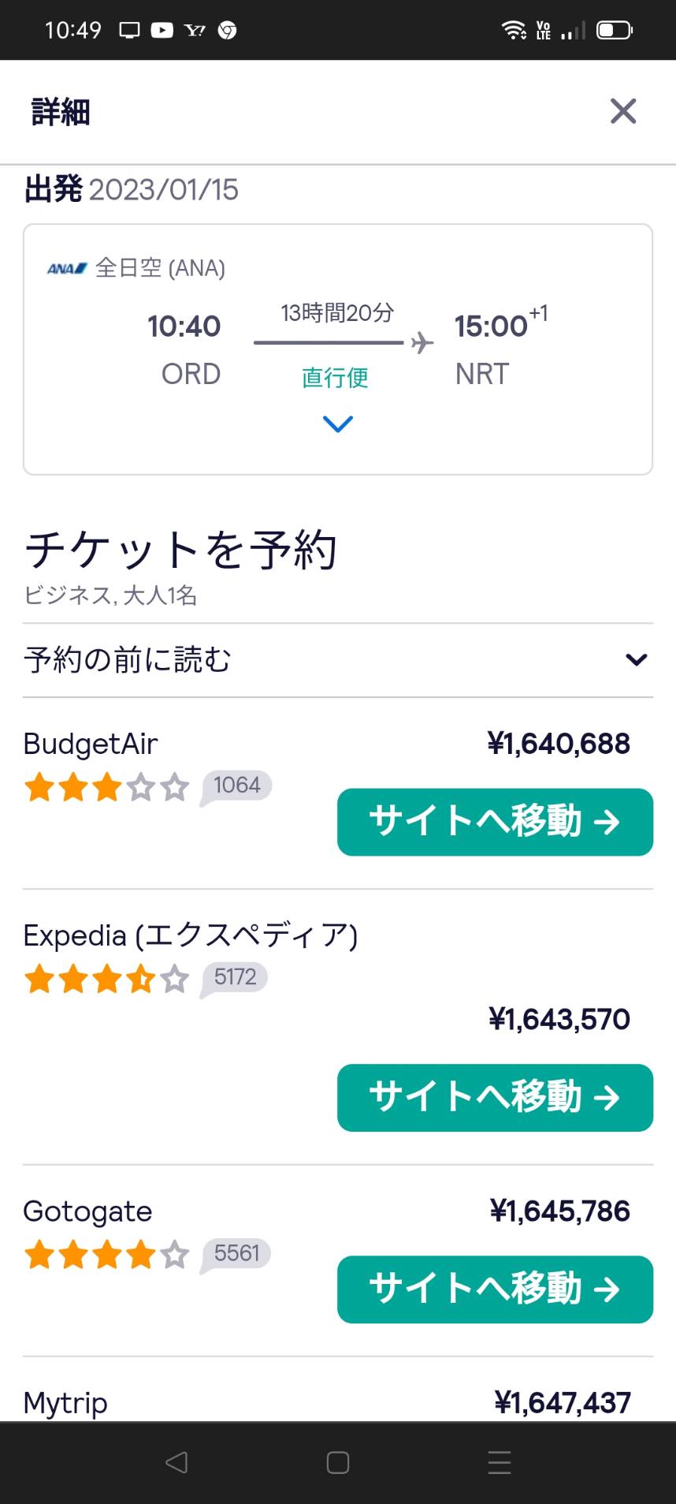Open Android recent apps menu
676x1504 pixels.
pyautogui.click(x=499, y=1462)
